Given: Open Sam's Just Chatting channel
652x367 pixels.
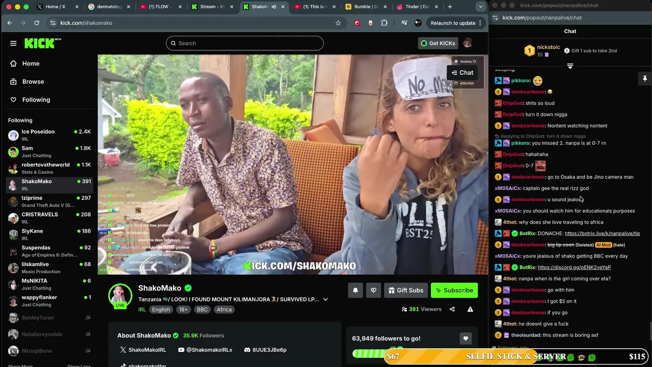Looking at the screenshot, I should (x=49, y=151).
